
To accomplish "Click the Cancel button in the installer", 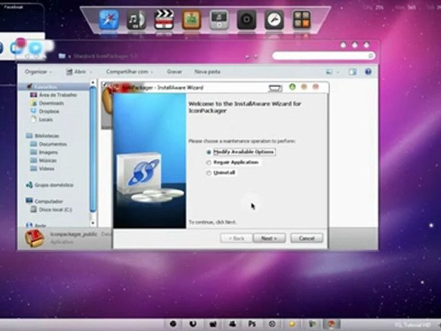I will [306, 238].
